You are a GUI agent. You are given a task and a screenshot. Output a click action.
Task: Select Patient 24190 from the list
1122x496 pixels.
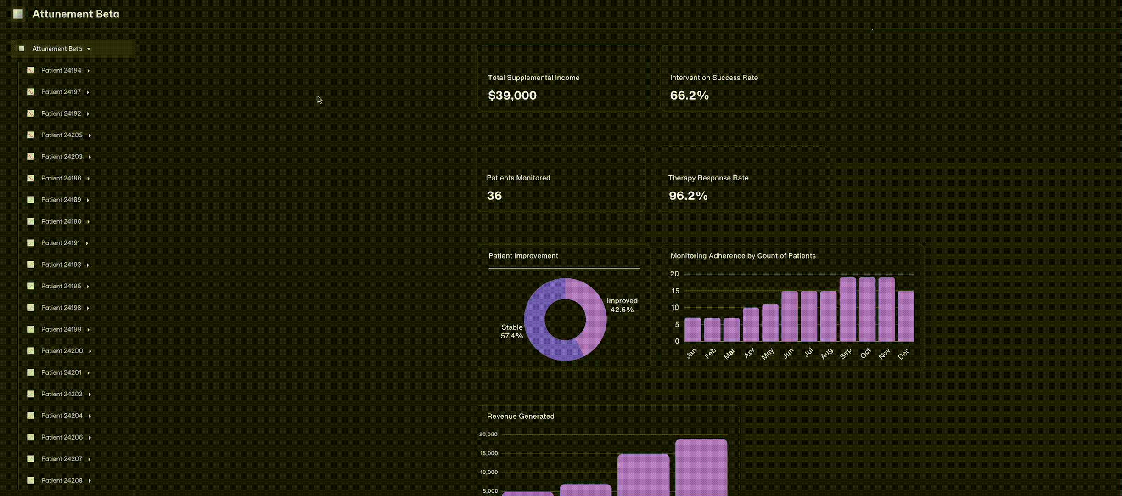(61, 221)
